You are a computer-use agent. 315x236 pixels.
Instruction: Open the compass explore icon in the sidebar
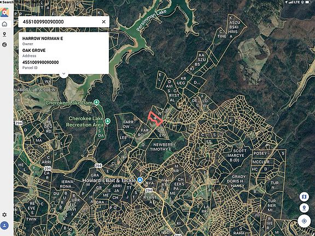(x=4, y=45)
